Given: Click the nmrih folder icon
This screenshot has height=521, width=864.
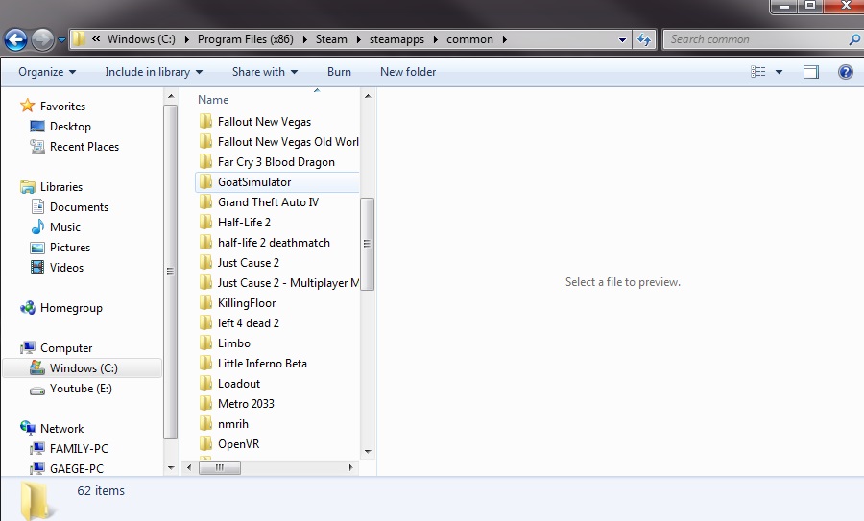Looking at the screenshot, I should (206, 424).
